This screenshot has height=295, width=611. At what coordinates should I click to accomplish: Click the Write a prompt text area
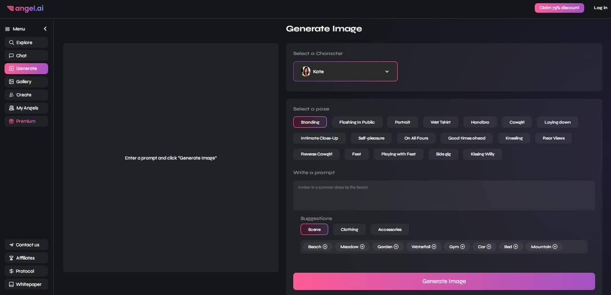(x=444, y=195)
